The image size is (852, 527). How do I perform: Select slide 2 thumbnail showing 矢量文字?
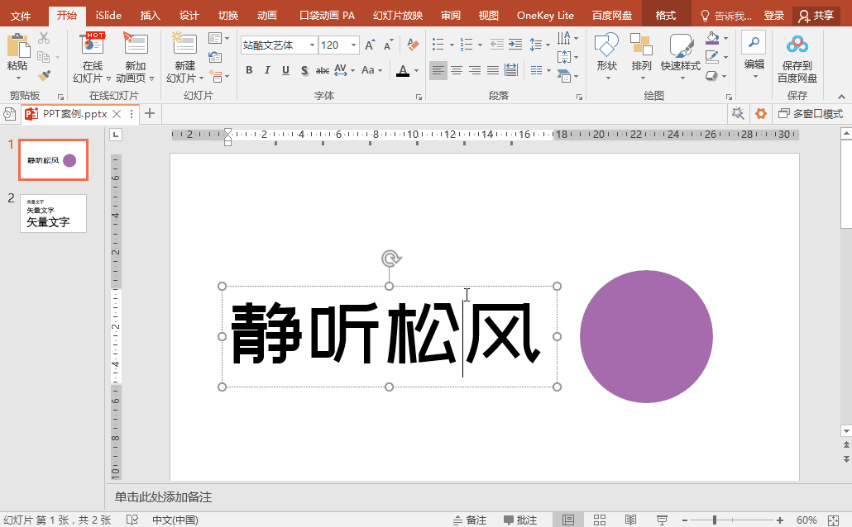[53, 213]
